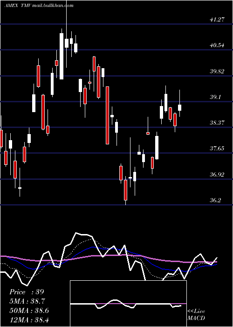Click the 39.82 price axis label

[217, 71]
